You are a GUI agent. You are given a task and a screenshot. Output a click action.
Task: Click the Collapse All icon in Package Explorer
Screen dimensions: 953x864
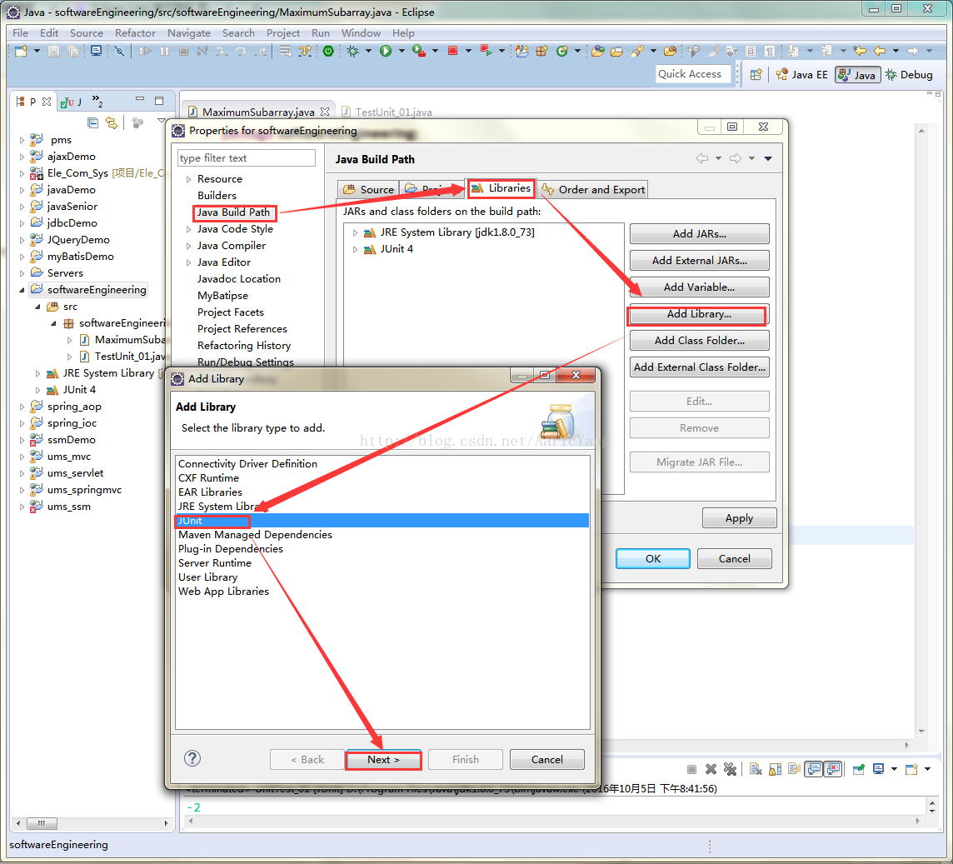(x=93, y=122)
